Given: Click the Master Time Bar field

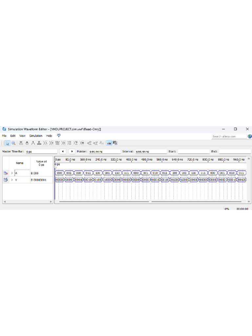Looking at the screenshot, I should [x=42, y=152].
